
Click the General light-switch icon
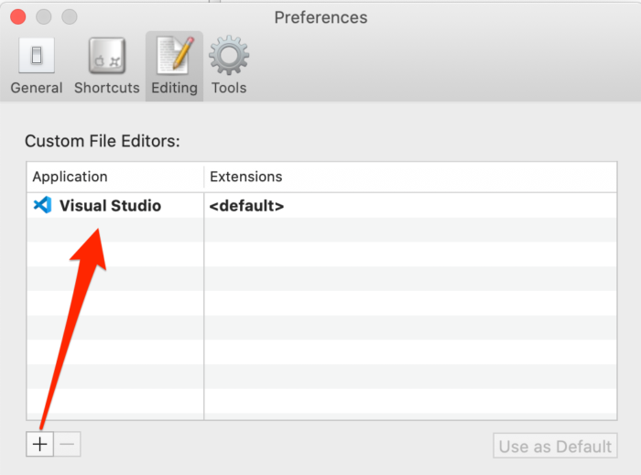[x=36, y=57]
